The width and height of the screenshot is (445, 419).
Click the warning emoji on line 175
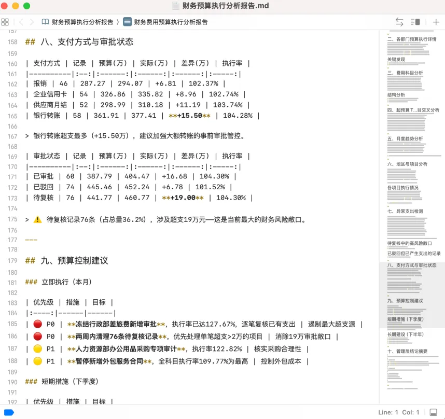pos(37,219)
